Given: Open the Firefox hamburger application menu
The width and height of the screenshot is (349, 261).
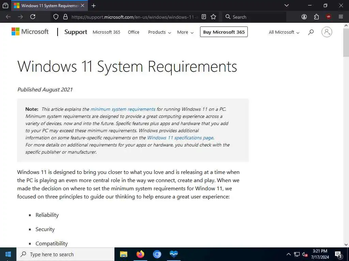Looking at the screenshot, I should coord(341,17).
